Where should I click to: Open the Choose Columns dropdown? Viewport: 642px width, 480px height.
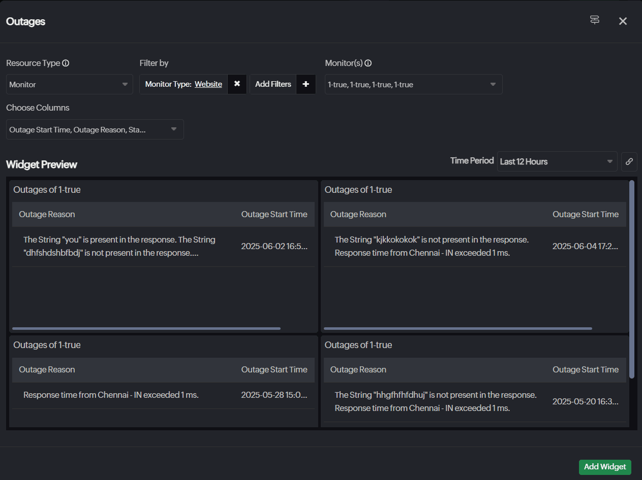tap(95, 129)
